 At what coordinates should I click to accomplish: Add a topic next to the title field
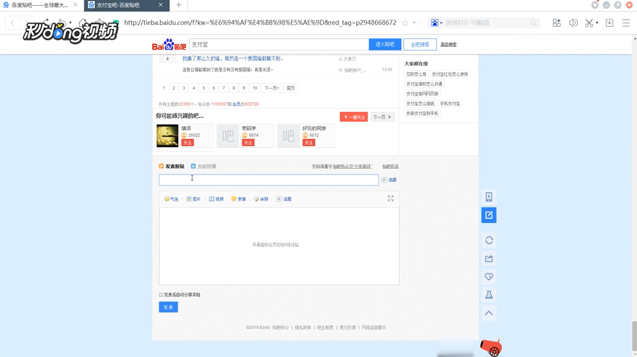[389, 180]
